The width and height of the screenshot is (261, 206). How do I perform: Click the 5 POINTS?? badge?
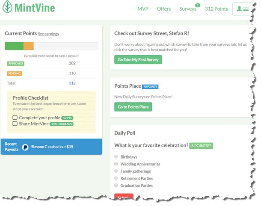201,146
